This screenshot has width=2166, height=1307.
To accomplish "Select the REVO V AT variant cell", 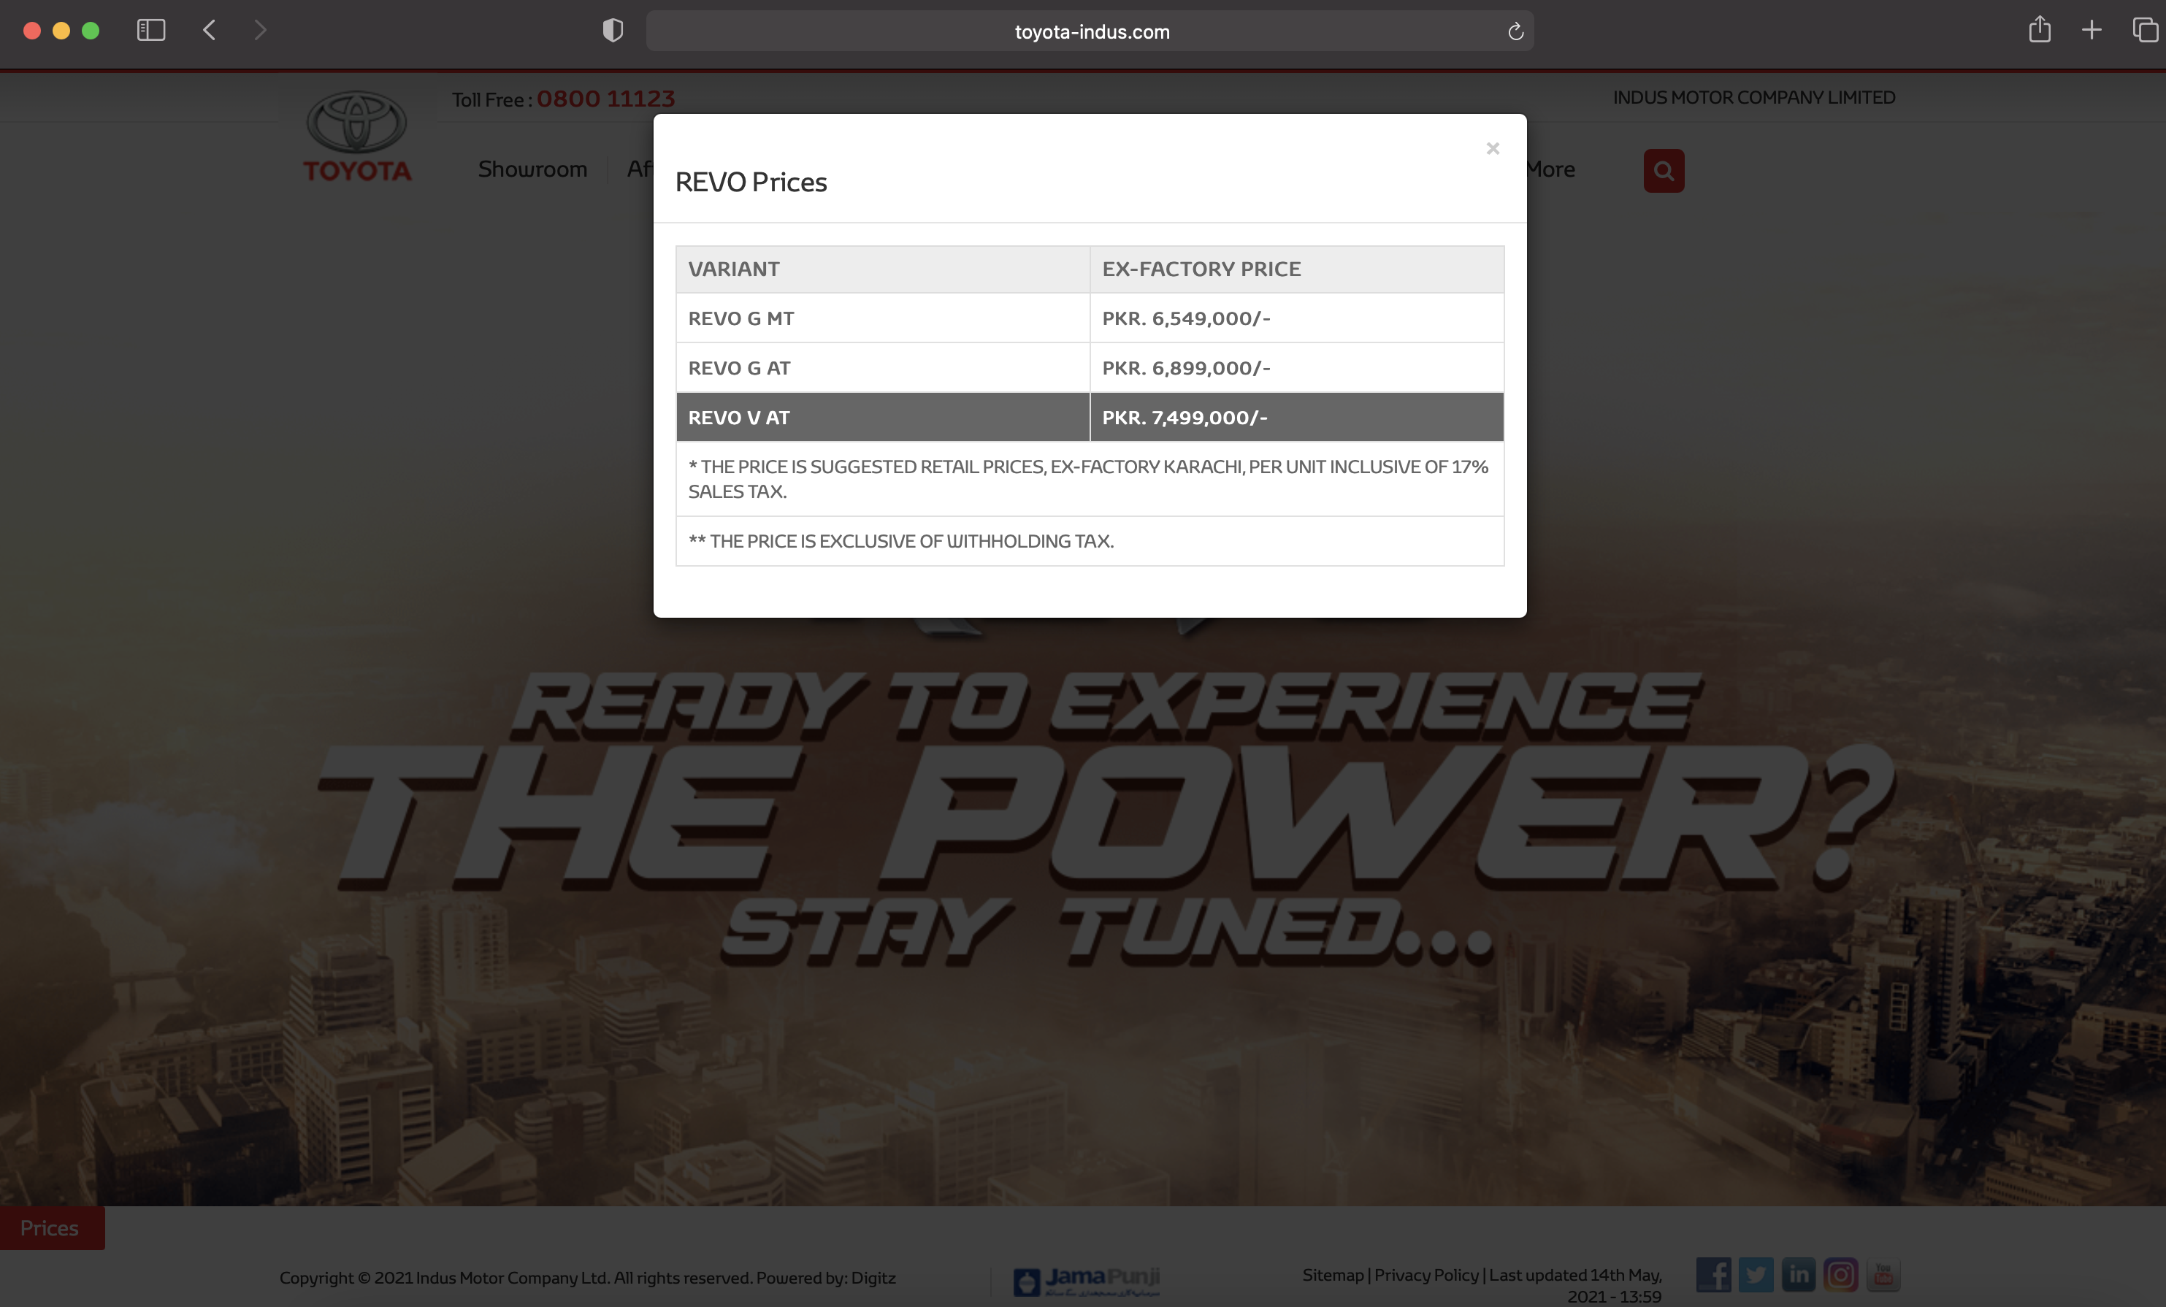I will coord(883,418).
